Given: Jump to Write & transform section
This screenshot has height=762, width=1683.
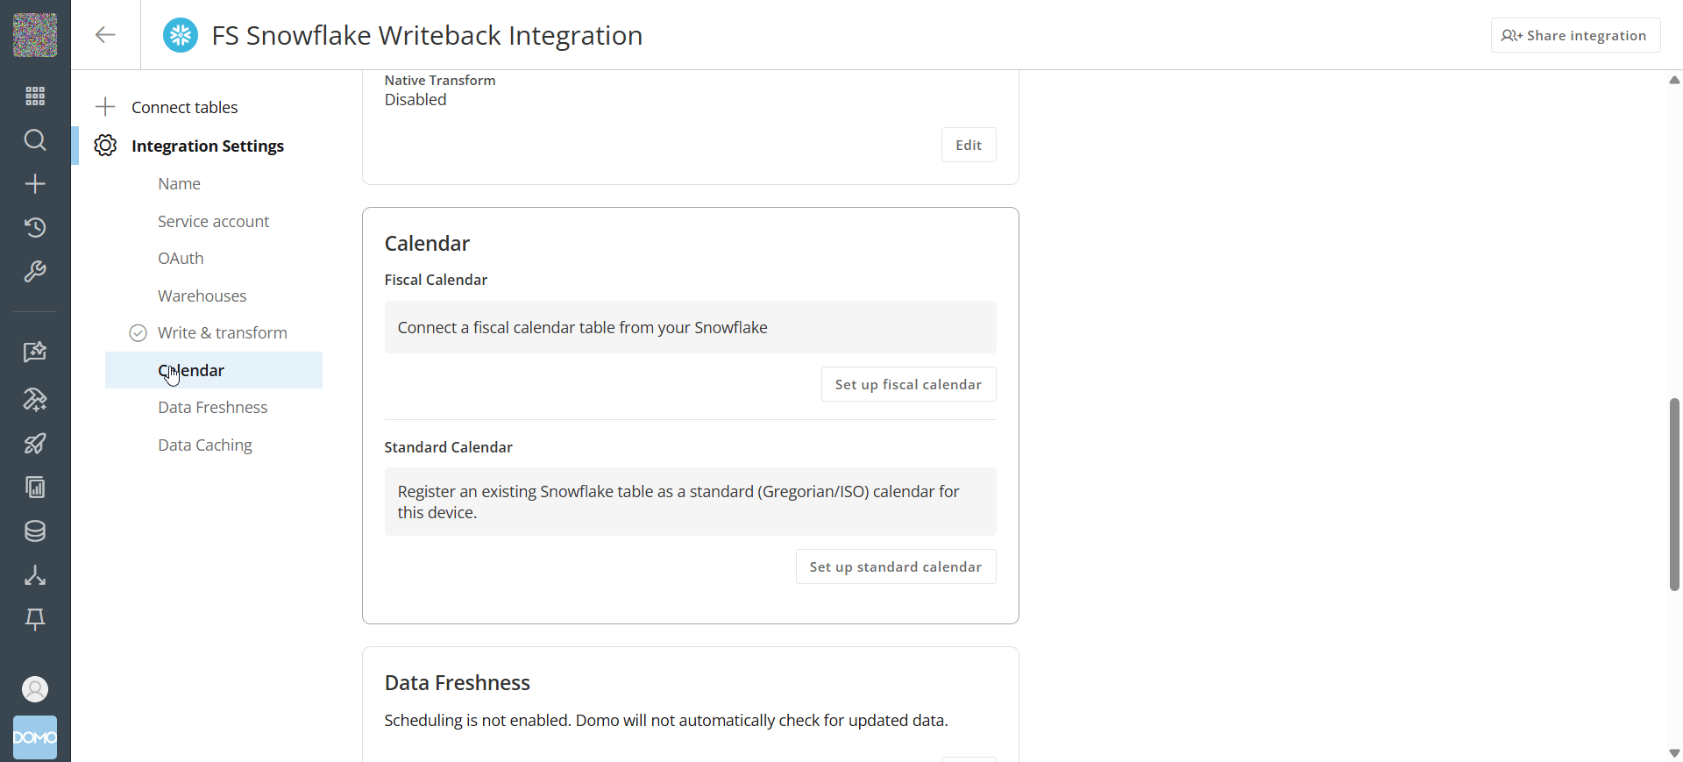Looking at the screenshot, I should click(223, 333).
